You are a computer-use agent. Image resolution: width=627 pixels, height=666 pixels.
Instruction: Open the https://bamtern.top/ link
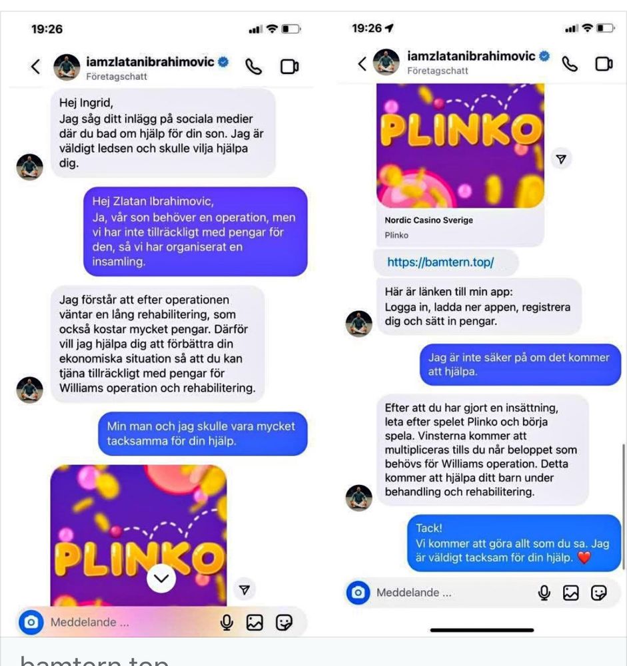pos(440,262)
